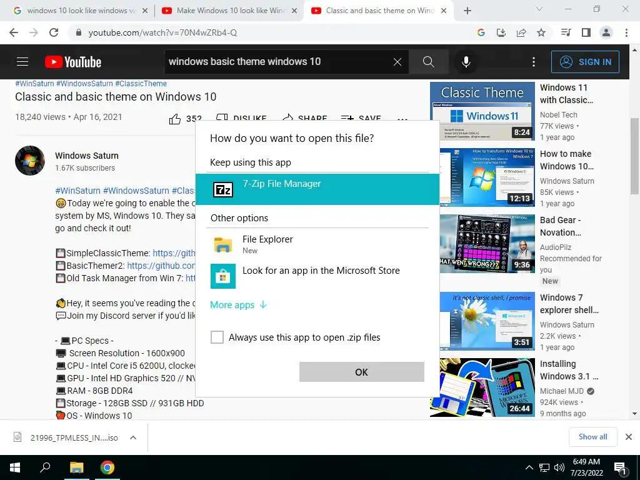Click Look for an app in Microsoft Store

pyautogui.click(x=317, y=276)
